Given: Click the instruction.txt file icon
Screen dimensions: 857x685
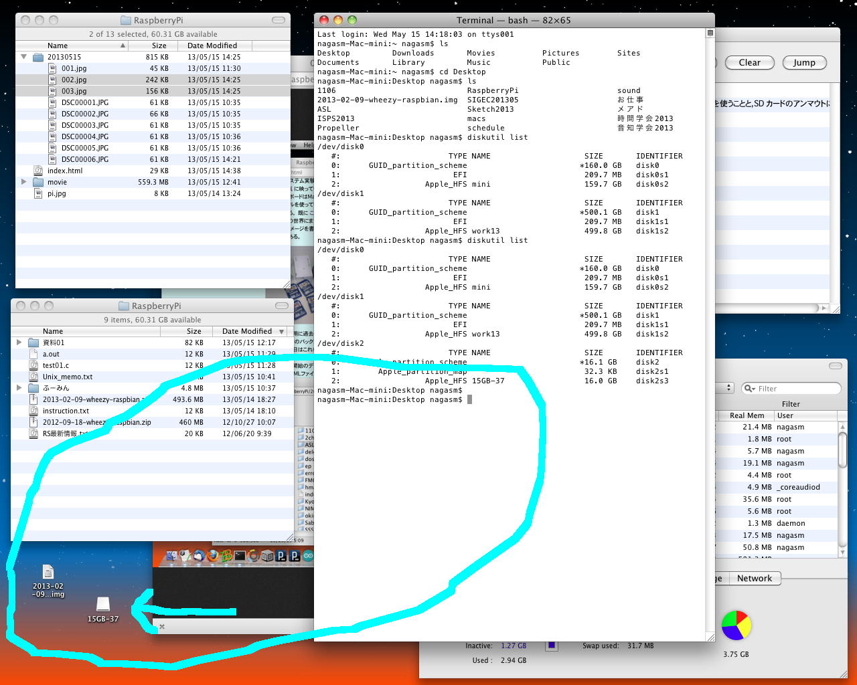Looking at the screenshot, I should [x=33, y=411].
